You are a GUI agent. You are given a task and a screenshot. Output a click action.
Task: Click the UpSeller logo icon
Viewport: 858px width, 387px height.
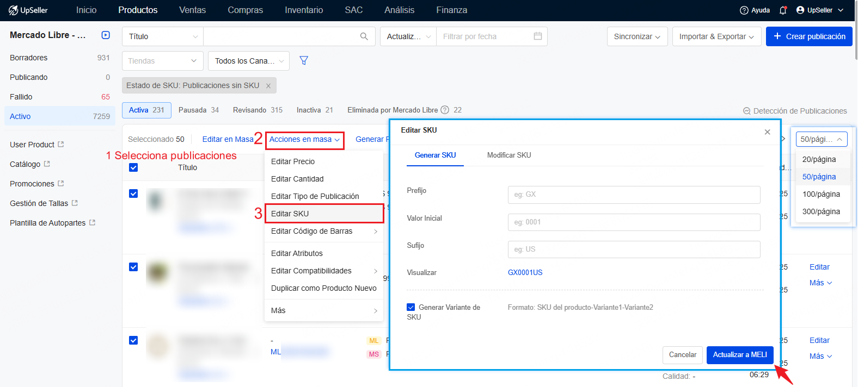click(13, 10)
